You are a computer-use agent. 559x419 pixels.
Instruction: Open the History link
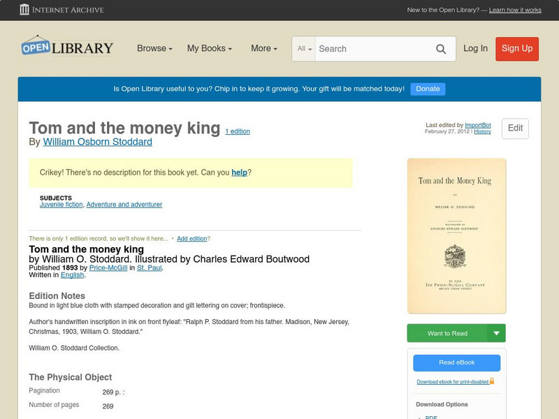(x=482, y=131)
